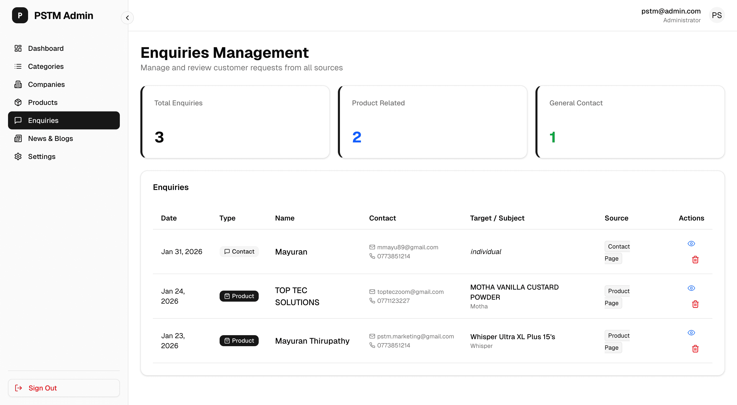Click the Contact Page source badge

pos(617,252)
